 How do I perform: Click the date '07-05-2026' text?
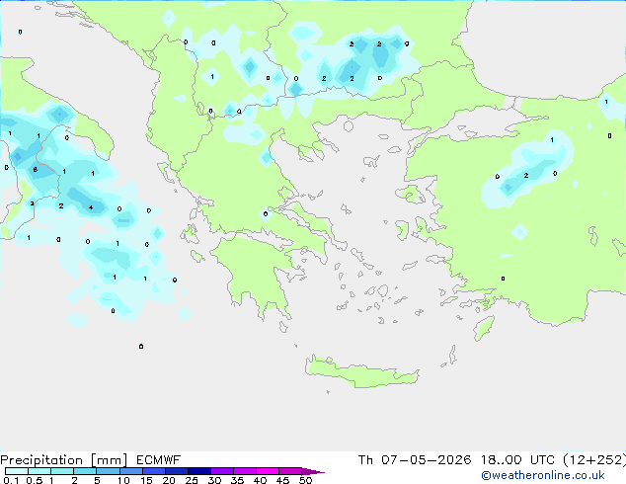click(426, 460)
